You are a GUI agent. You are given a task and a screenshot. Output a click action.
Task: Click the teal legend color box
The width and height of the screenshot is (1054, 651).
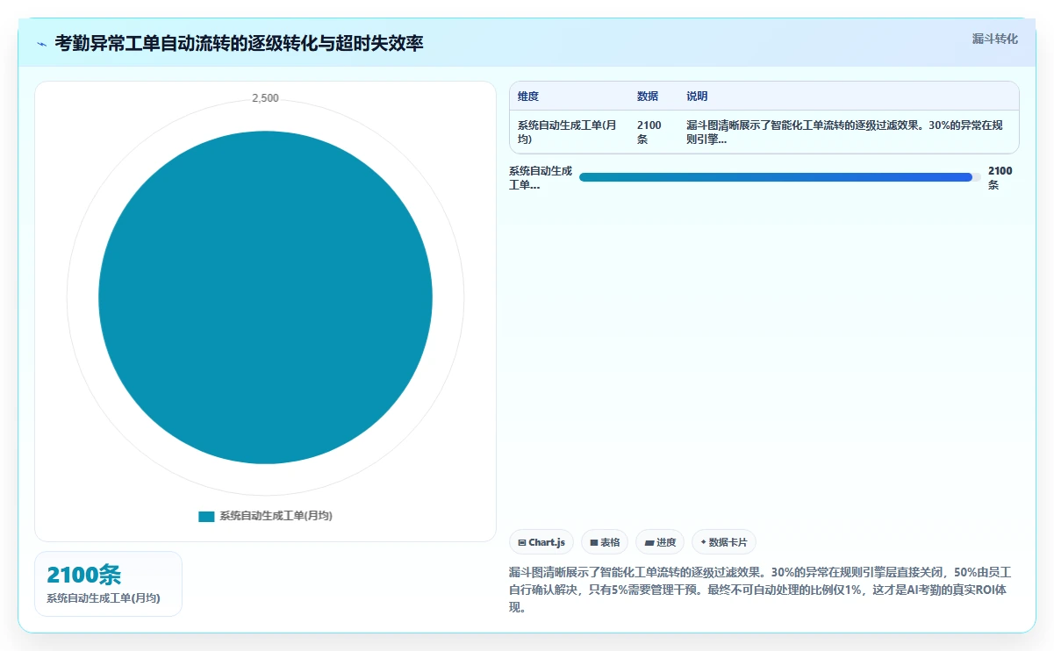[x=206, y=516]
